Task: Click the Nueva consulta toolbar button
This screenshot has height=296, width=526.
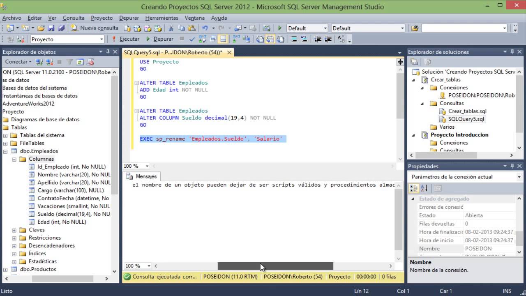Action: pyautogui.click(x=95, y=28)
